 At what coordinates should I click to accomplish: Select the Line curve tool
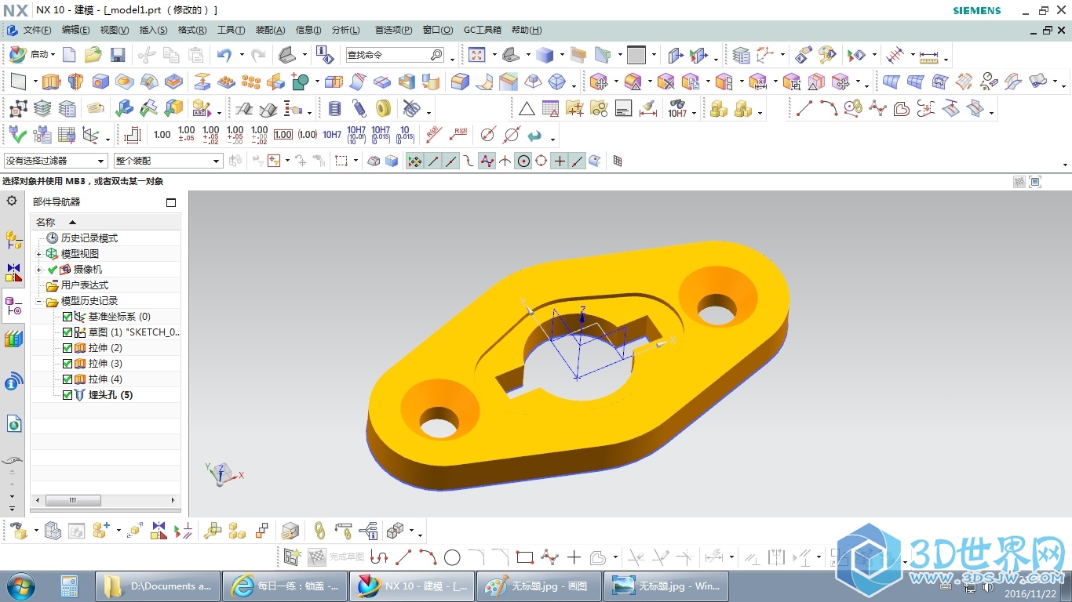pyautogui.click(x=804, y=108)
